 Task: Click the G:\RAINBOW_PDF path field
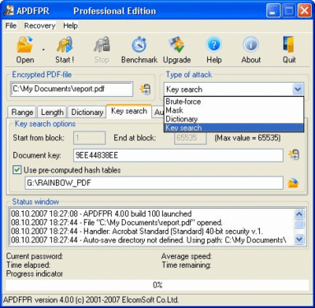coord(154,183)
